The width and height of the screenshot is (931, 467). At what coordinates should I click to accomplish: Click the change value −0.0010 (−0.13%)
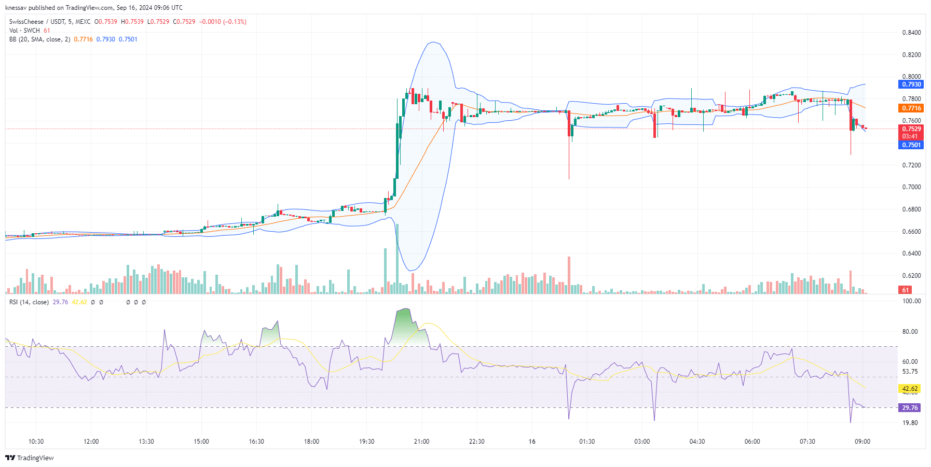[223, 22]
